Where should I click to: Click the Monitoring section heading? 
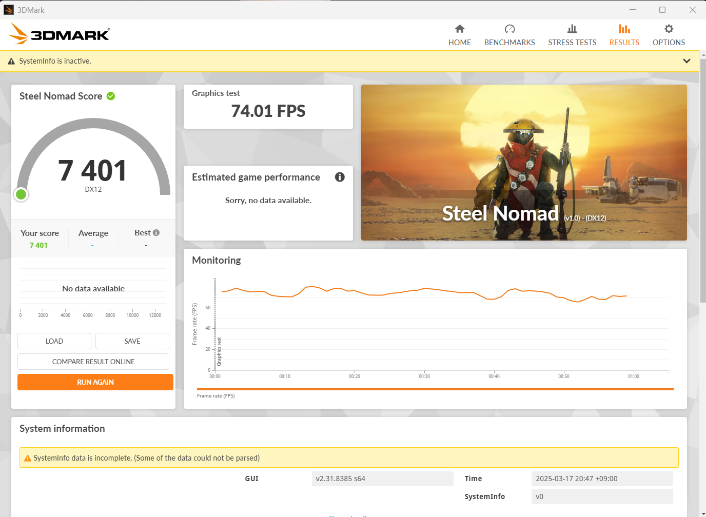217,260
